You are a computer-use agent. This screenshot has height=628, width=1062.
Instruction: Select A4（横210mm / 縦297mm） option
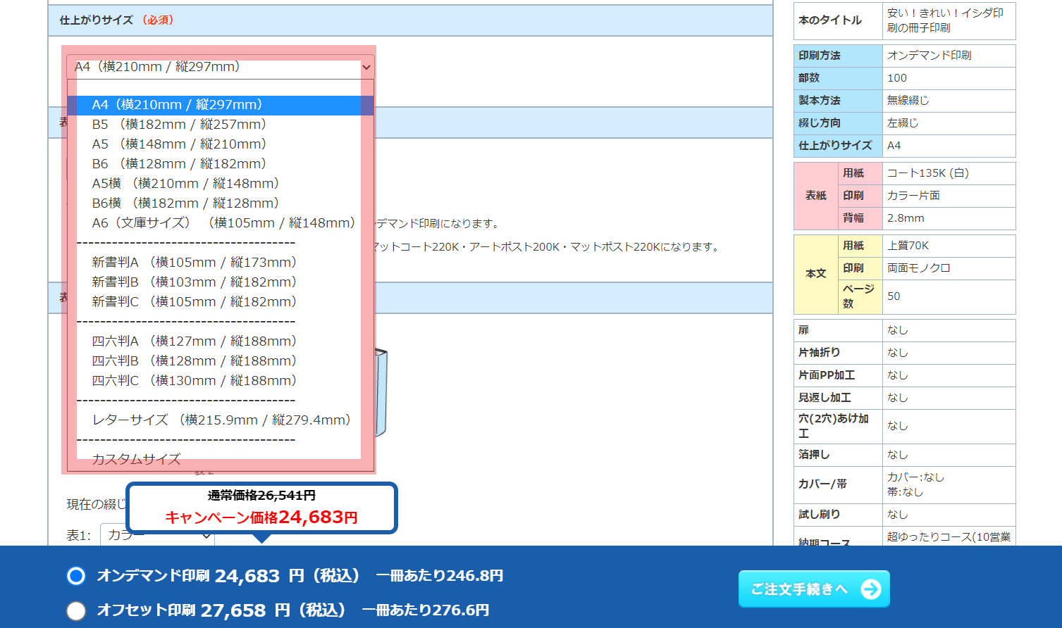coord(220,105)
